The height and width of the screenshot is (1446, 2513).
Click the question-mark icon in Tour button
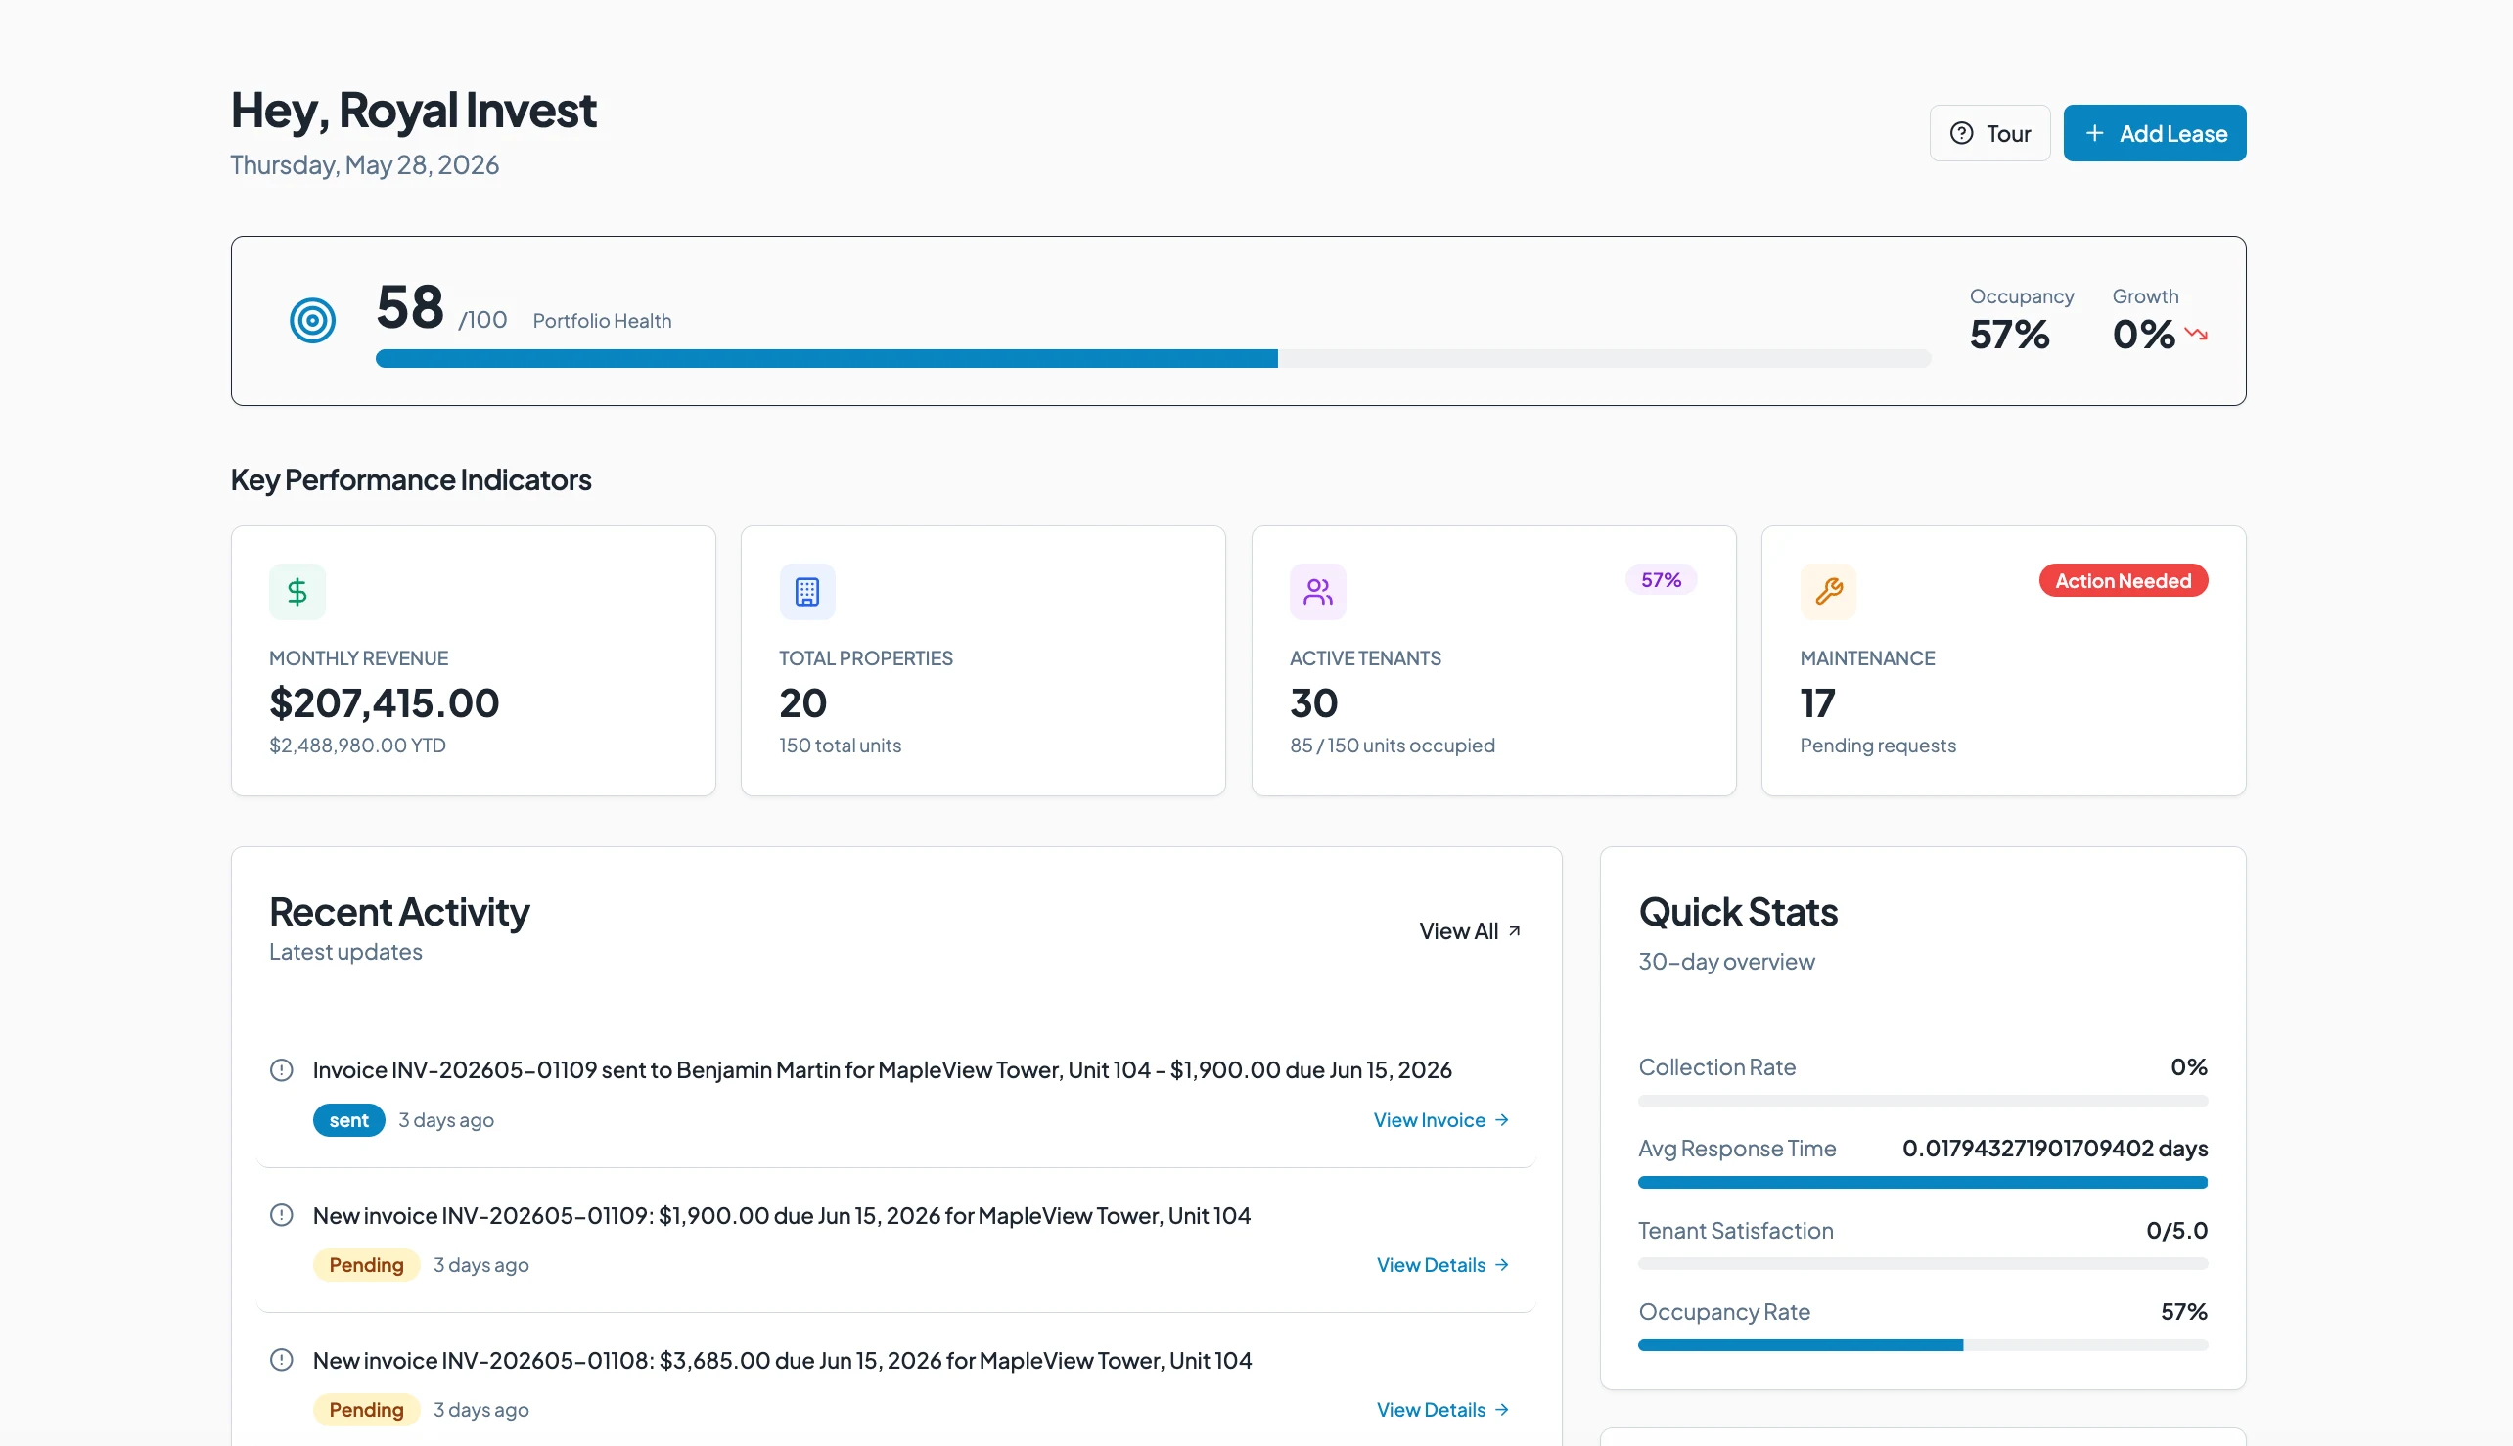[1961, 133]
